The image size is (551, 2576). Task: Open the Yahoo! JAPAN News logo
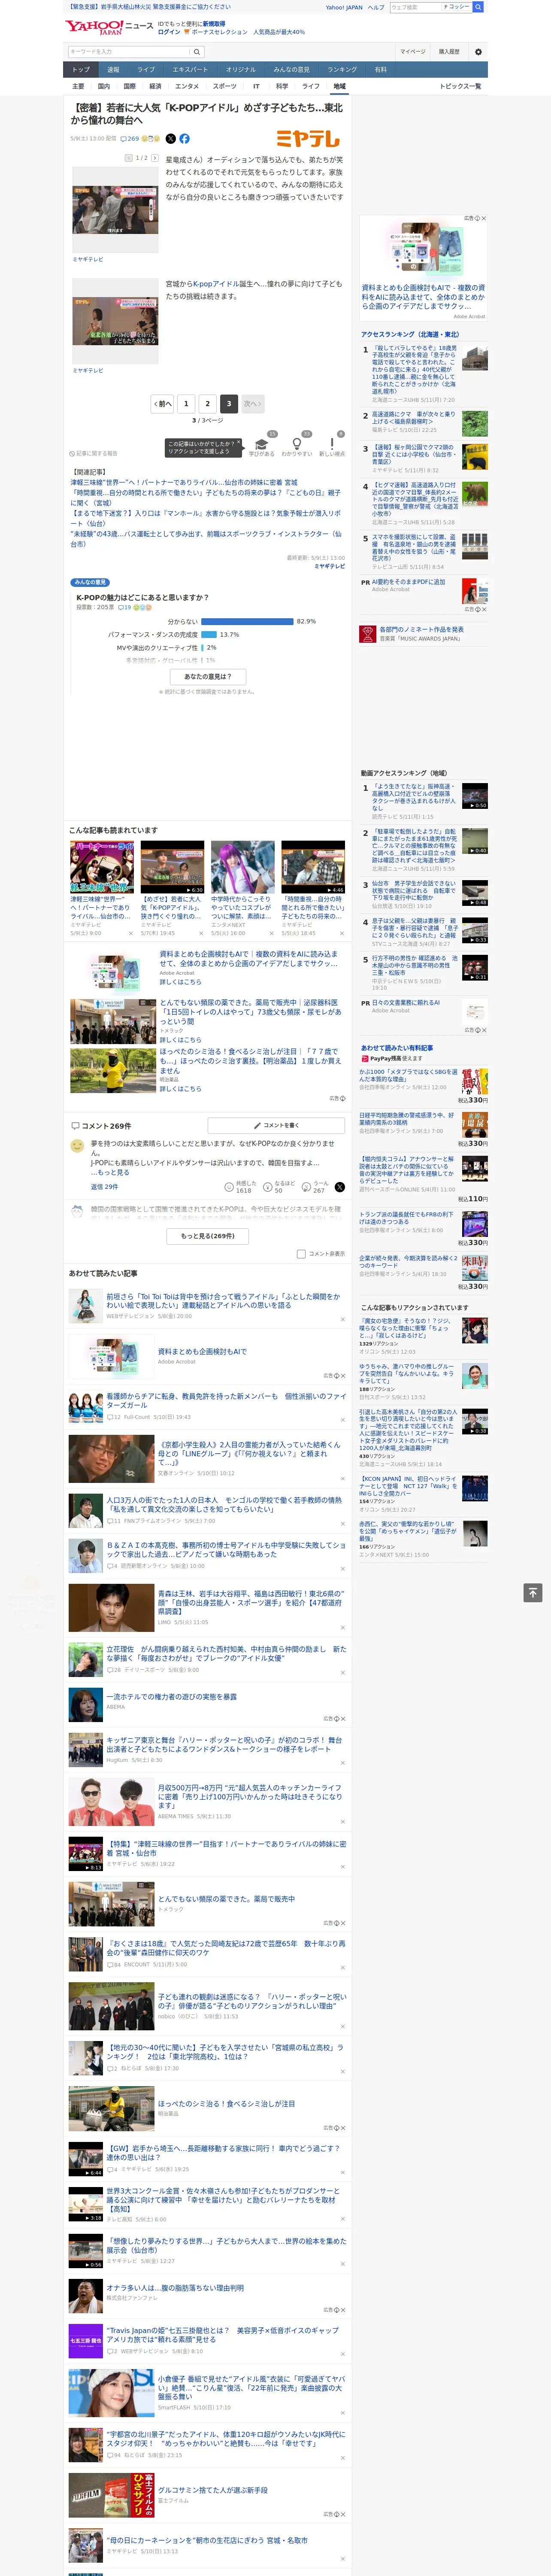click(109, 27)
